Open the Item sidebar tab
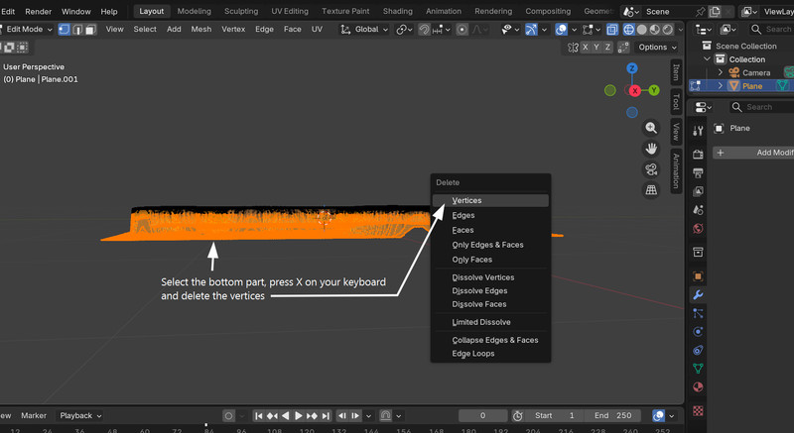 (x=676, y=72)
